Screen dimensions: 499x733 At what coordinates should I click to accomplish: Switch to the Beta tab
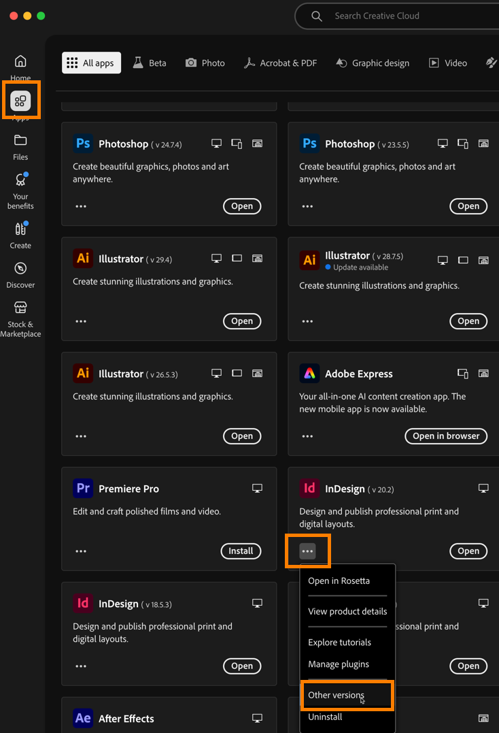coord(150,63)
